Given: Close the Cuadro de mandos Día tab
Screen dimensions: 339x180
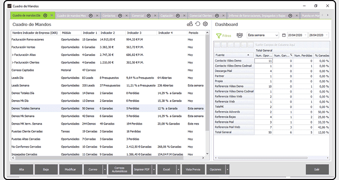Looking at the screenshot, I should [x=52, y=15].
